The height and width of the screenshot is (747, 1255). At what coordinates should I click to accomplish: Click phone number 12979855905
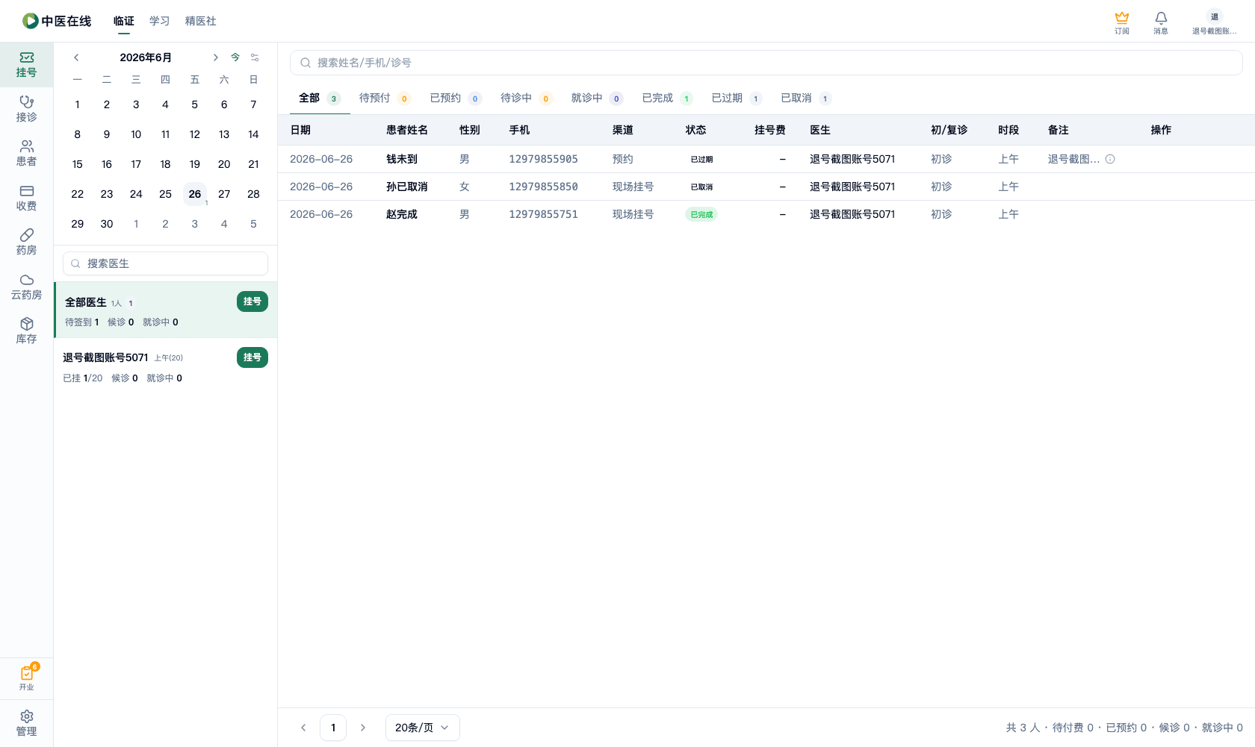pyautogui.click(x=543, y=159)
